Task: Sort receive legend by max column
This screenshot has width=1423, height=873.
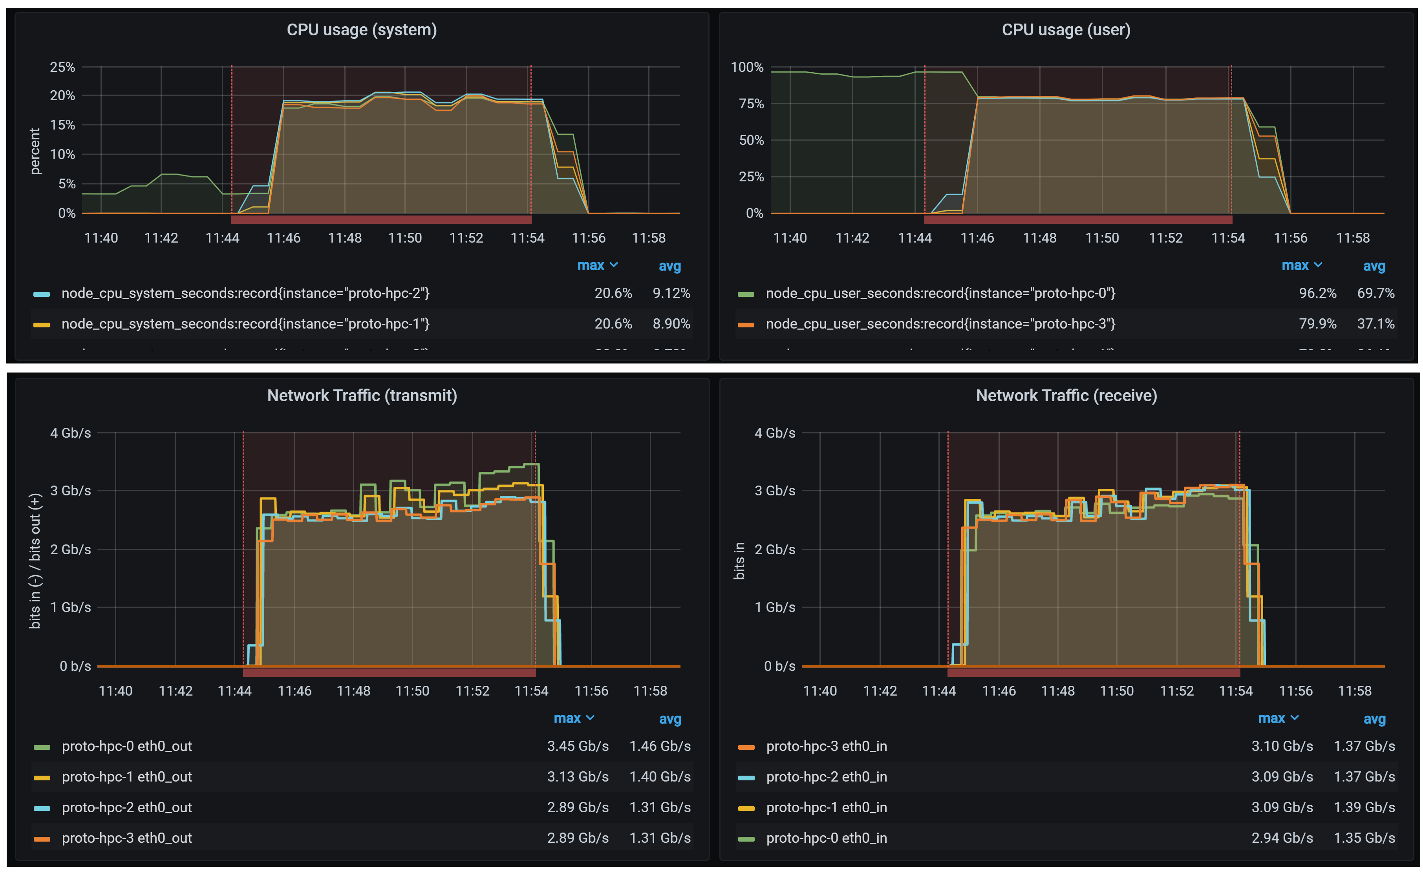Action: point(1278,718)
